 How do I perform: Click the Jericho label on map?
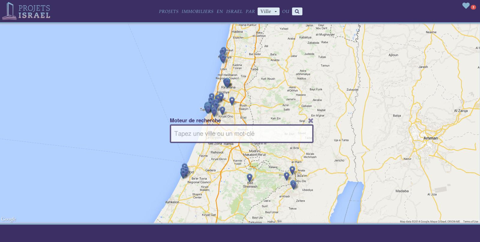tap(339, 160)
